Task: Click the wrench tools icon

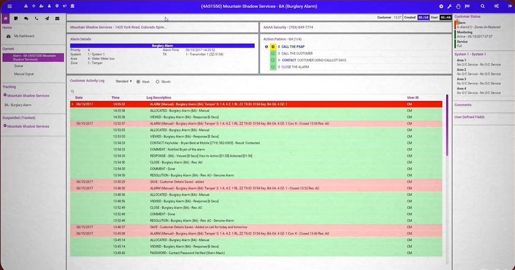Action: pyautogui.click(x=449, y=6)
